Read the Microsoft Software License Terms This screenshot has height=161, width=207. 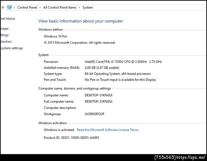(108, 130)
